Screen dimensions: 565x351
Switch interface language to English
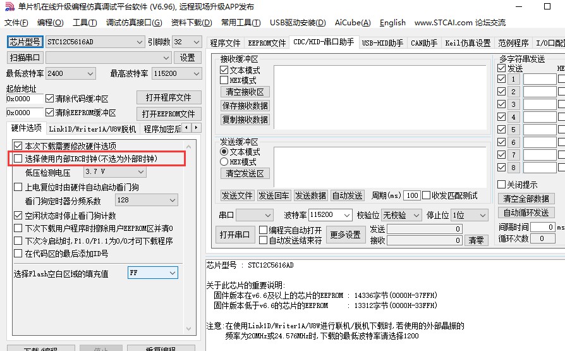tap(392, 23)
